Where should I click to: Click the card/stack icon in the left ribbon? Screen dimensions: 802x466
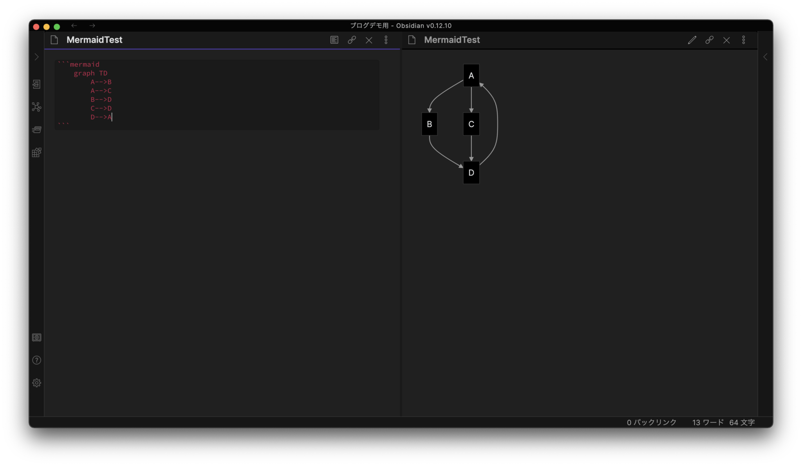(x=36, y=129)
